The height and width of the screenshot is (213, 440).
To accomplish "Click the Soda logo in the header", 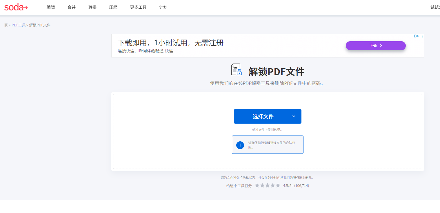I will [16, 7].
